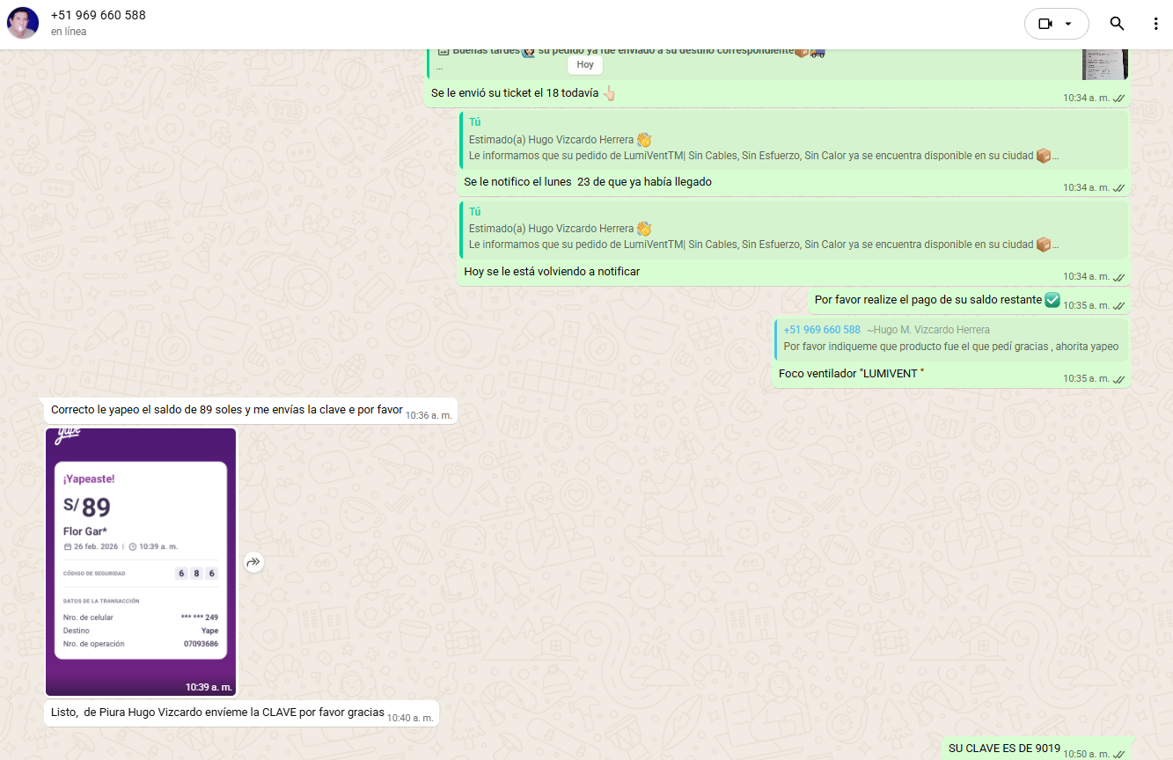Screen dimensions: 1173x760
Task: Click the blue +51 969 660 588 link in quoted message
Action: point(822,330)
